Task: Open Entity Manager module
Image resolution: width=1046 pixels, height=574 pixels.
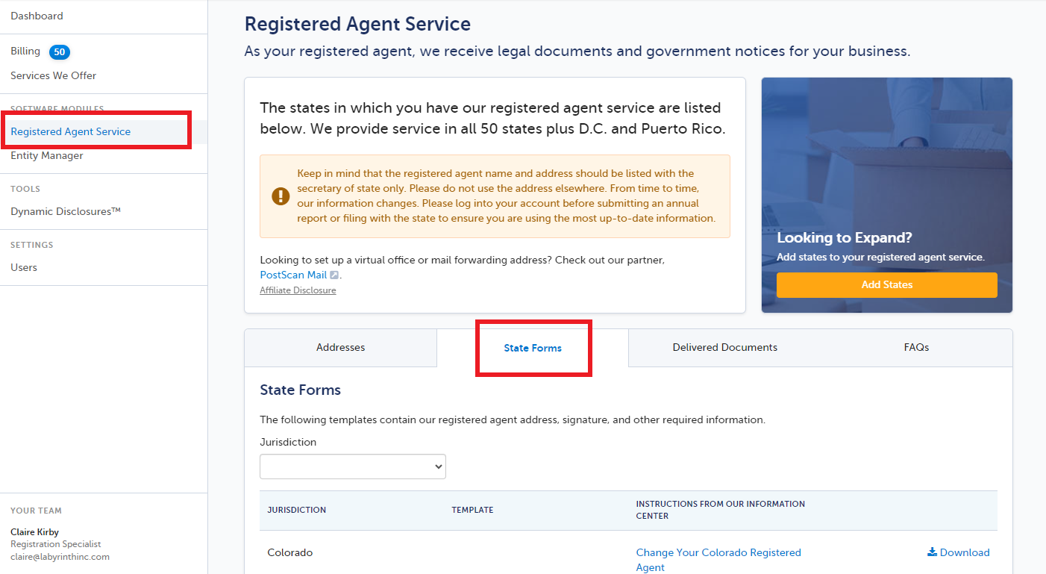Action: point(47,156)
